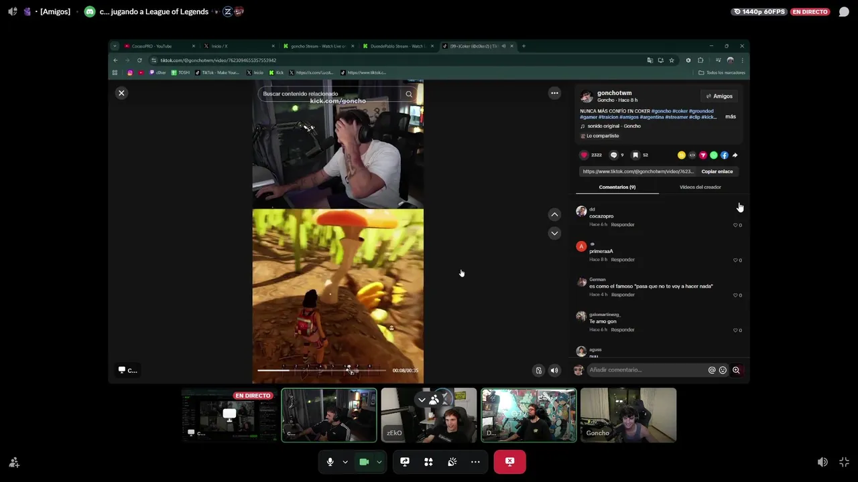
Task: Share the video to WhatsApp
Action: tap(714, 155)
